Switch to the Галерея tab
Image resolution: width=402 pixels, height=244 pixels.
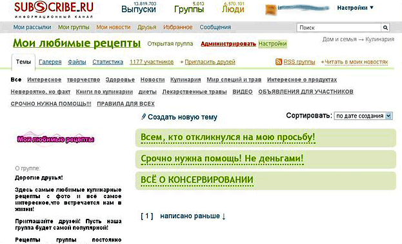click(50, 62)
